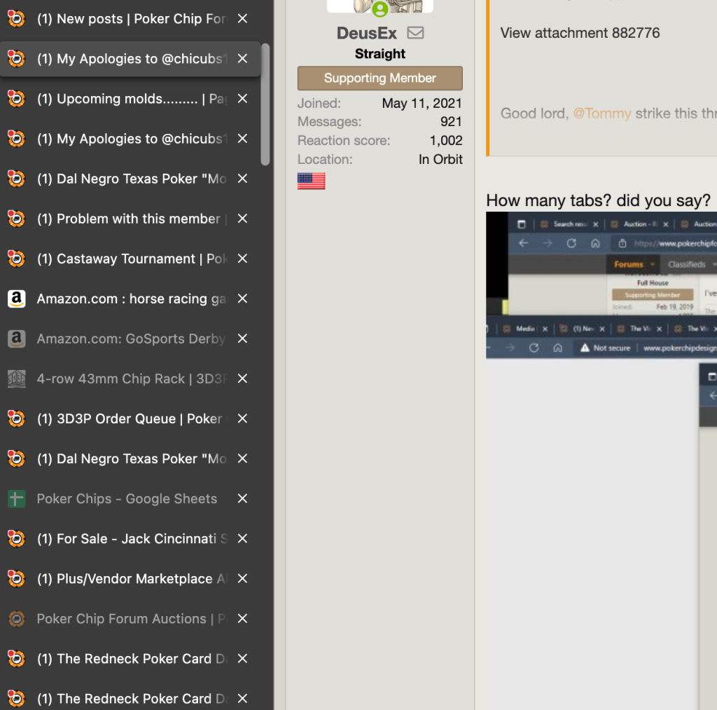Viewport: 717px width, 710px height.
Task: Open the In Orbit location link
Action: [x=440, y=159]
